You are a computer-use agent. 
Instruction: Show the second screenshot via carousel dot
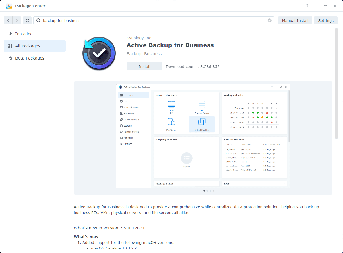(x=207, y=191)
